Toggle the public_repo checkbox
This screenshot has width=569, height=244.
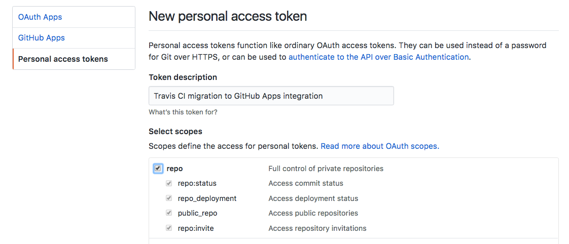pyautogui.click(x=169, y=213)
